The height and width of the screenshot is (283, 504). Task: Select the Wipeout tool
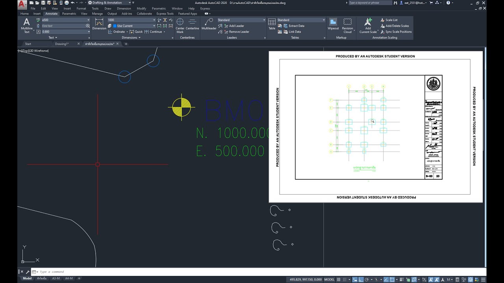[x=333, y=24]
